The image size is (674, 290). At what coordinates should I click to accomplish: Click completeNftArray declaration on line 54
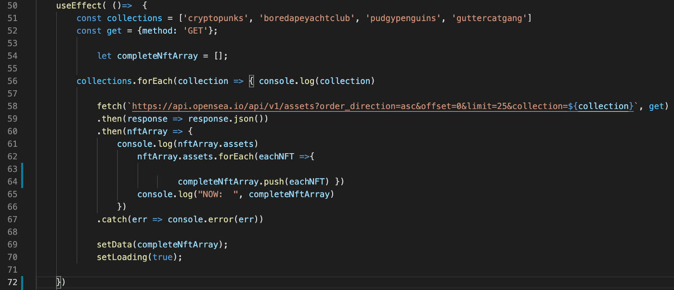point(157,56)
